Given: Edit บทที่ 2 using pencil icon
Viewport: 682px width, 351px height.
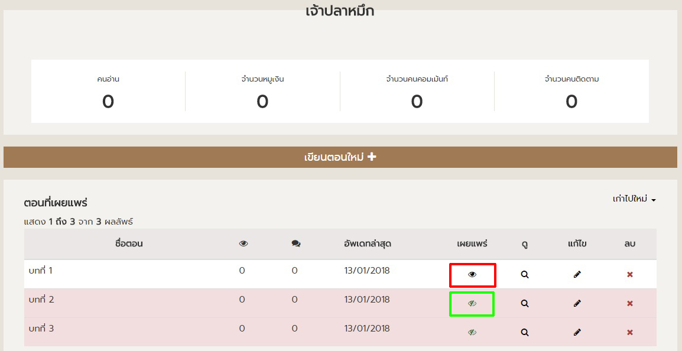Looking at the screenshot, I should click(x=577, y=304).
